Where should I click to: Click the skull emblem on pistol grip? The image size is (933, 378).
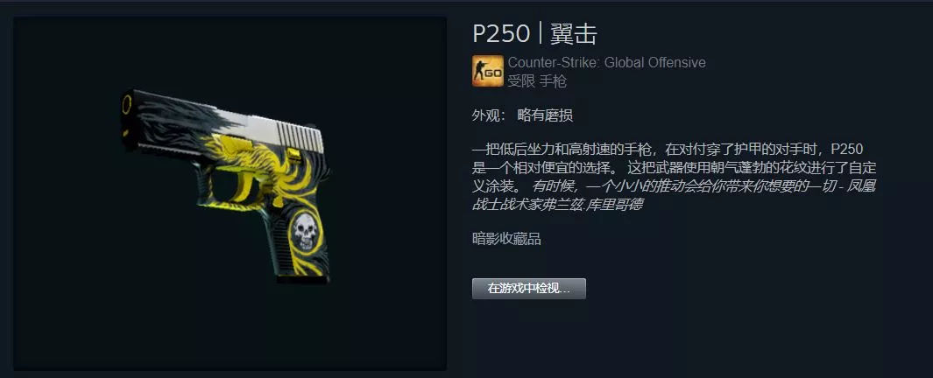(305, 232)
